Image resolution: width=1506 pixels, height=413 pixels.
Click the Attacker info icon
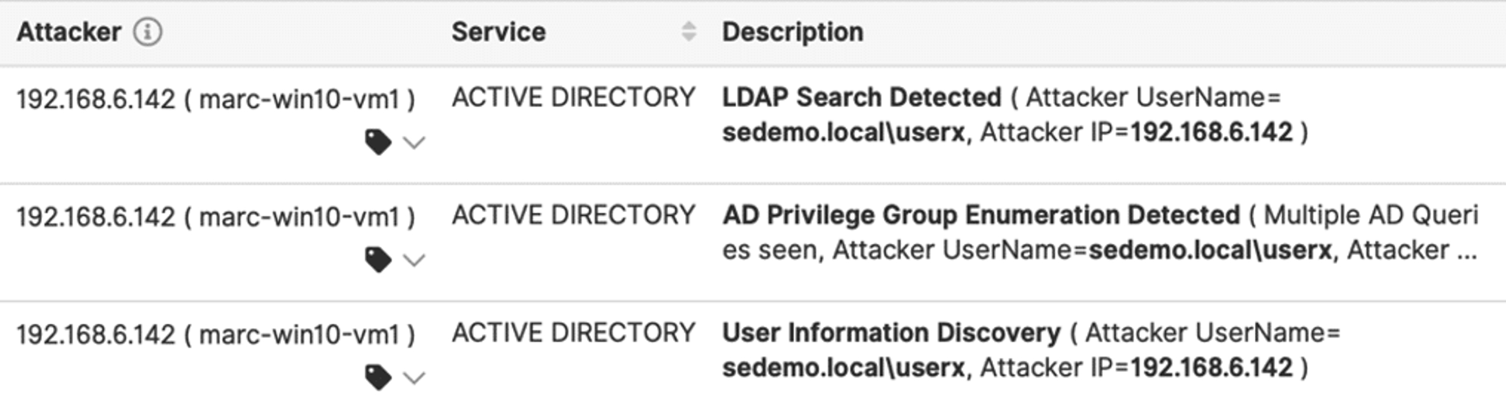(147, 32)
